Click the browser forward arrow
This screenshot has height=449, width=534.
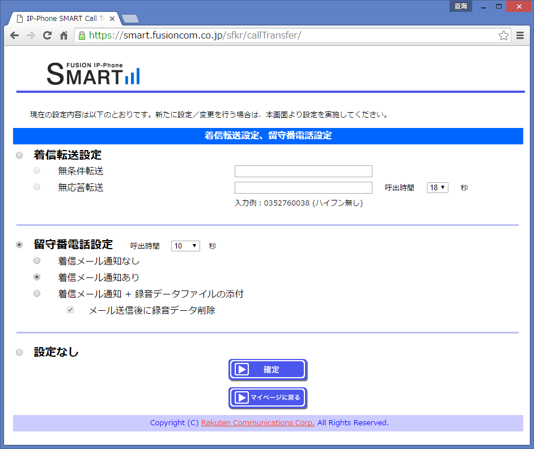[31, 35]
